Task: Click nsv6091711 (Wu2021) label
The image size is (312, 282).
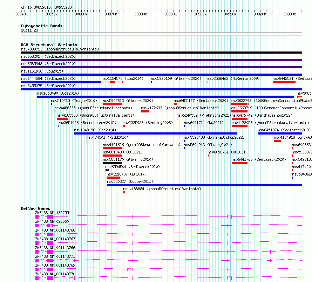Action: click(204, 123)
